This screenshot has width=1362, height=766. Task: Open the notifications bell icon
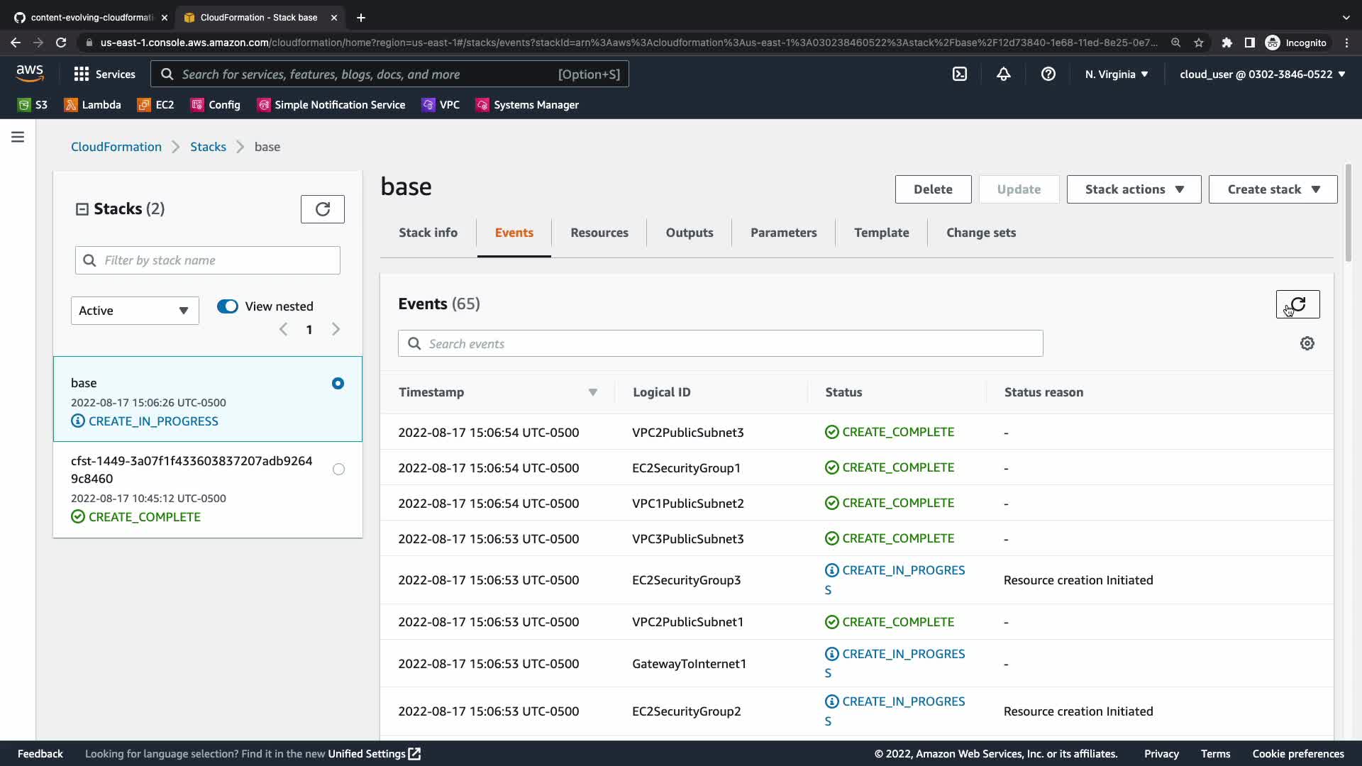pyautogui.click(x=1003, y=74)
